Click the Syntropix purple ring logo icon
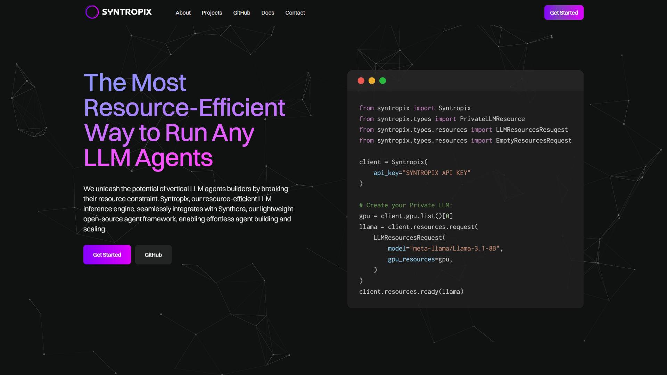667x375 pixels. (92, 12)
